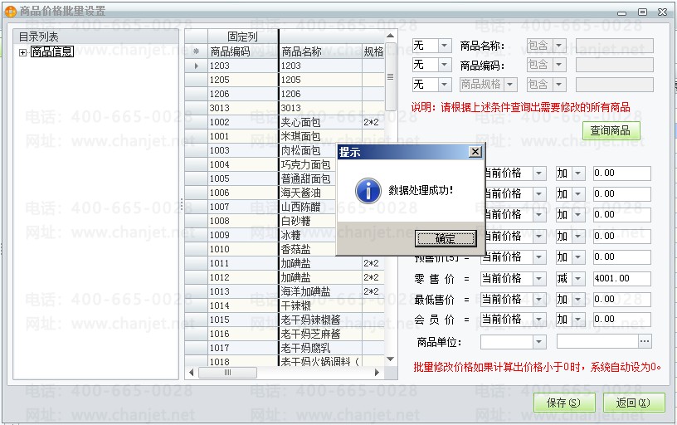Click the 零售价 value field 4001.00

coord(621,278)
